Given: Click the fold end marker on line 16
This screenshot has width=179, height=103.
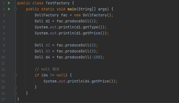Looking at the screenshot, I should coord(16,93).
